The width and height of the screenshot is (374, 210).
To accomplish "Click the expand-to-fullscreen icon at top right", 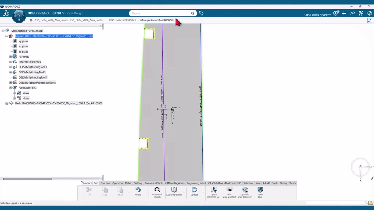I will tap(369, 21).
